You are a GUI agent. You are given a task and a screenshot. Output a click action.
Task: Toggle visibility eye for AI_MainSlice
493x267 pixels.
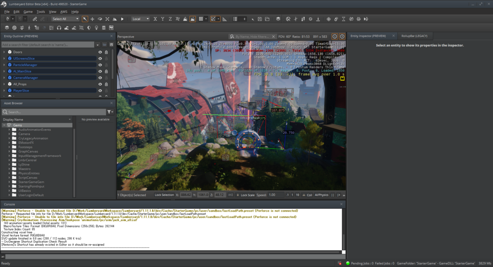pyautogui.click(x=100, y=71)
